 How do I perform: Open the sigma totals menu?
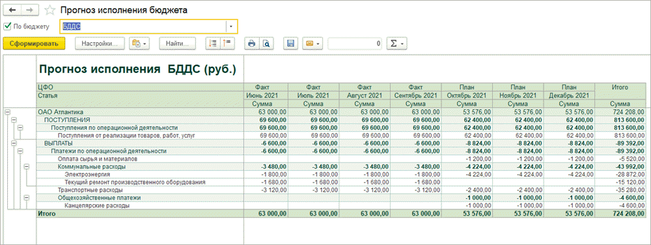(x=396, y=43)
